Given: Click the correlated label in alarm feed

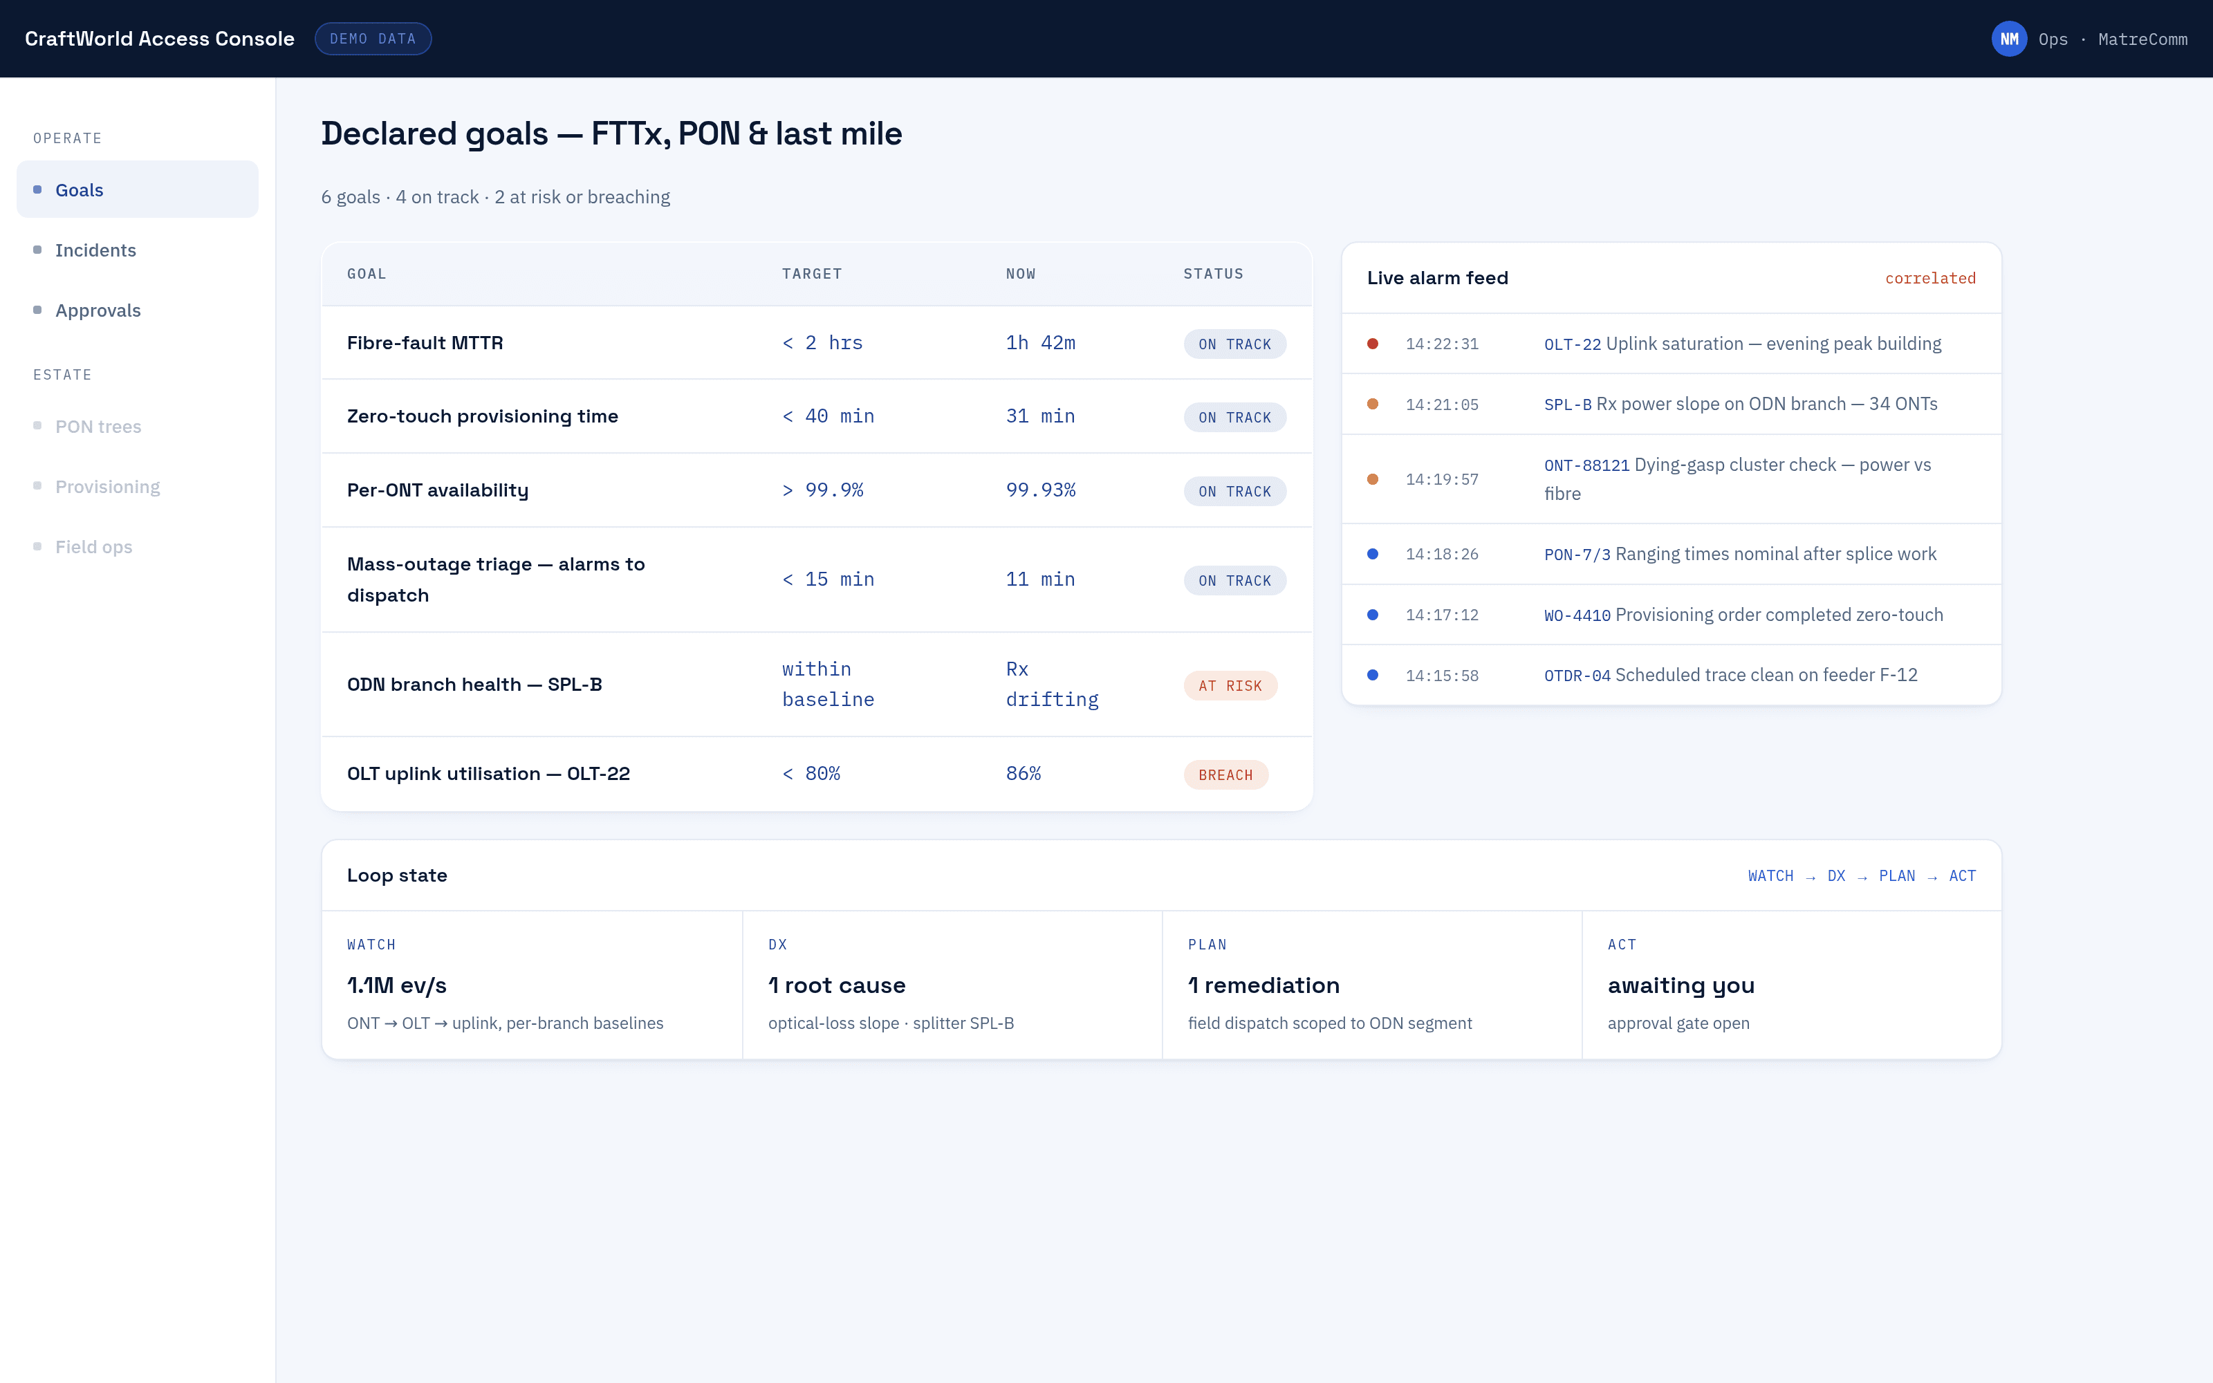Looking at the screenshot, I should coord(1929,278).
